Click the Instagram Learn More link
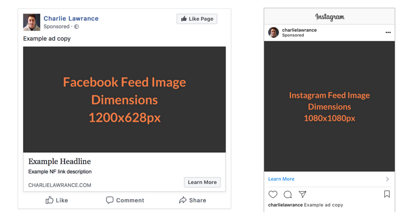The width and height of the screenshot is (417, 218). pos(281,179)
